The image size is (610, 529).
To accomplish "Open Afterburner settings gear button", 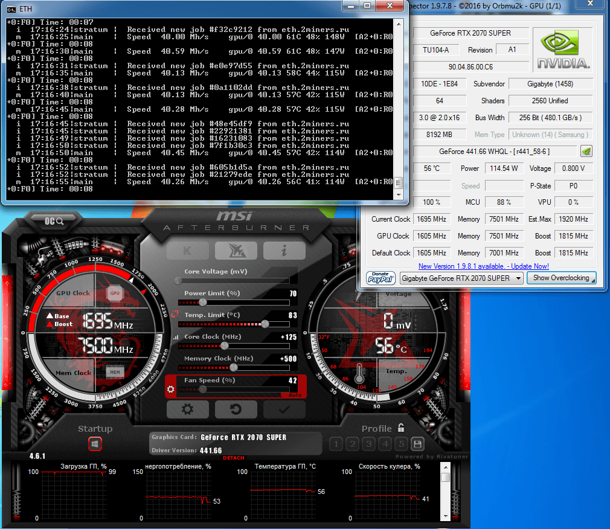I will point(187,409).
